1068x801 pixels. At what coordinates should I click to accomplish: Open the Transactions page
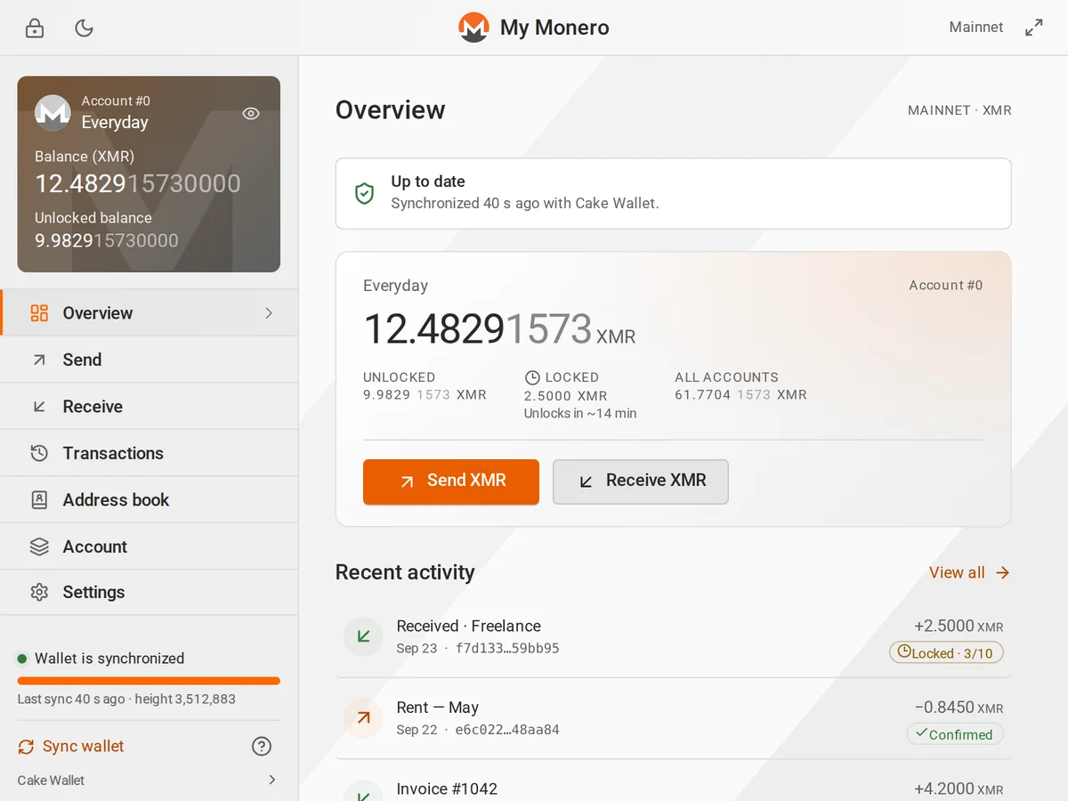pos(150,453)
